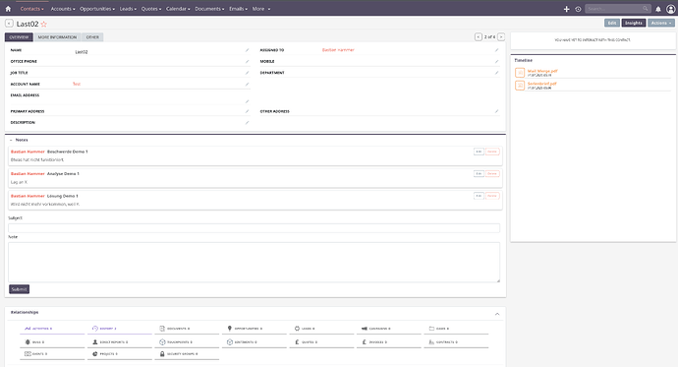Open the Activities relationship
This screenshot has width=678, height=367.
(52, 329)
